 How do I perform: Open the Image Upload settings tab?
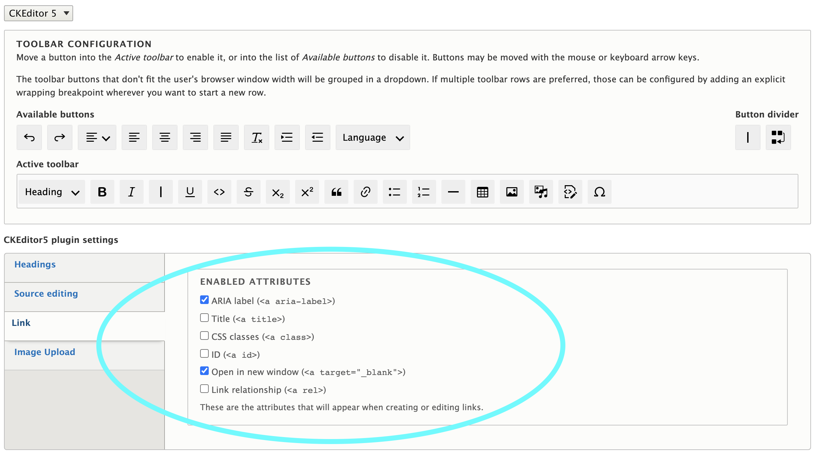45,352
